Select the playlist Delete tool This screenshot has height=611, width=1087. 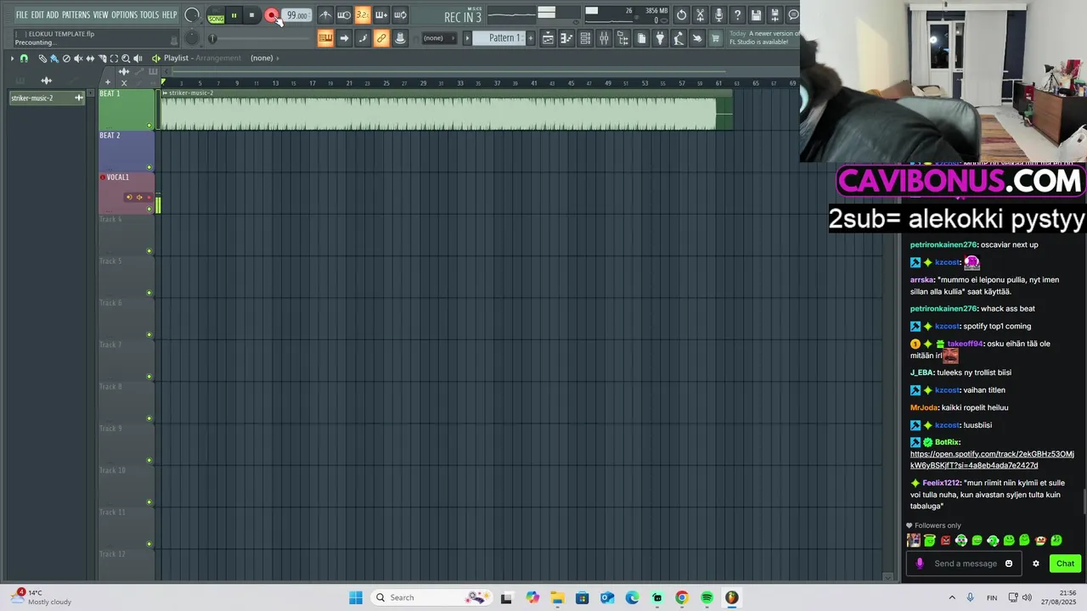pyautogui.click(x=66, y=59)
